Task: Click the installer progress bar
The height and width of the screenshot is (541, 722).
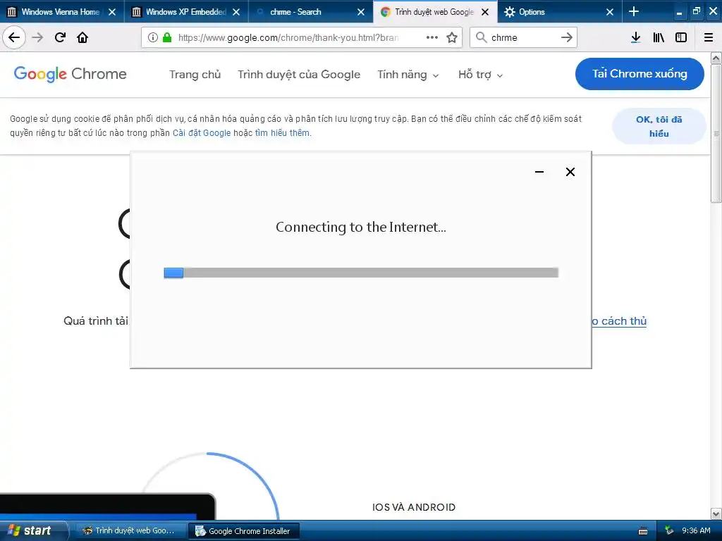Action: point(361,273)
